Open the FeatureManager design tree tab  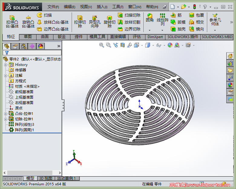pos(6,46)
